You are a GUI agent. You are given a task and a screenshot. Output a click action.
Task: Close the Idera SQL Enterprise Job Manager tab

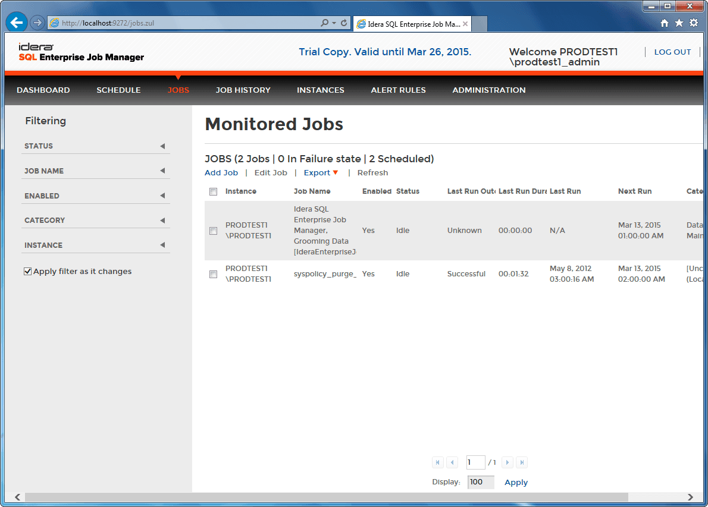click(465, 24)
